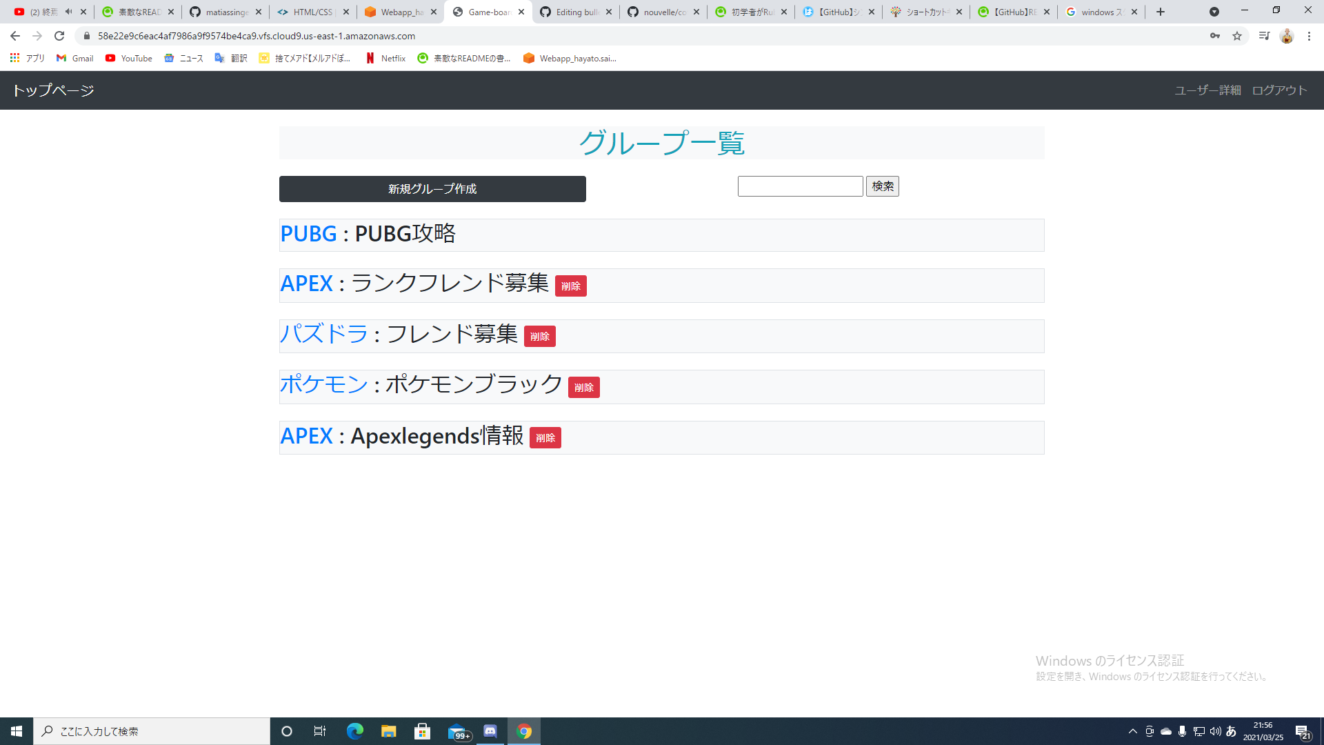The height and width of the screenshot is (745, 1324).
Task: Expand hidden system tray icons
Action: (1132, 731)
